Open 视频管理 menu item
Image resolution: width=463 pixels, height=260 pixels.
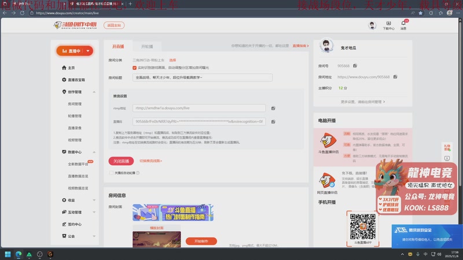click(x=75, y=140)
